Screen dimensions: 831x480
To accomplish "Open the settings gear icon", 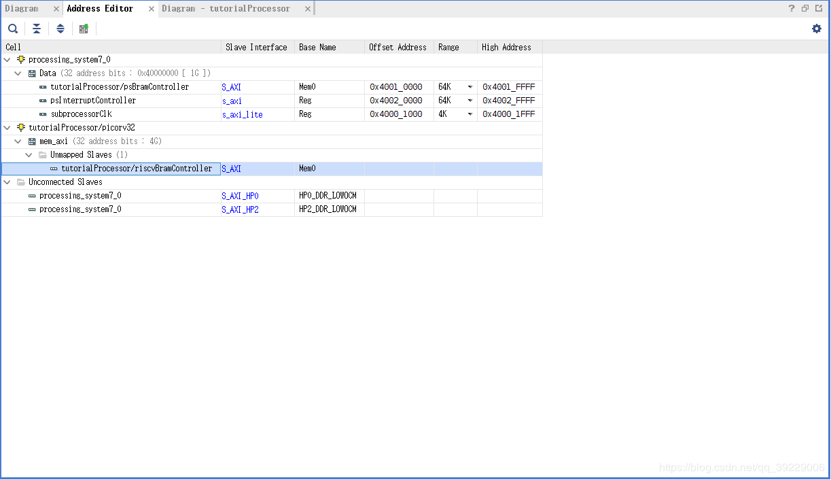I will [817, 29].
